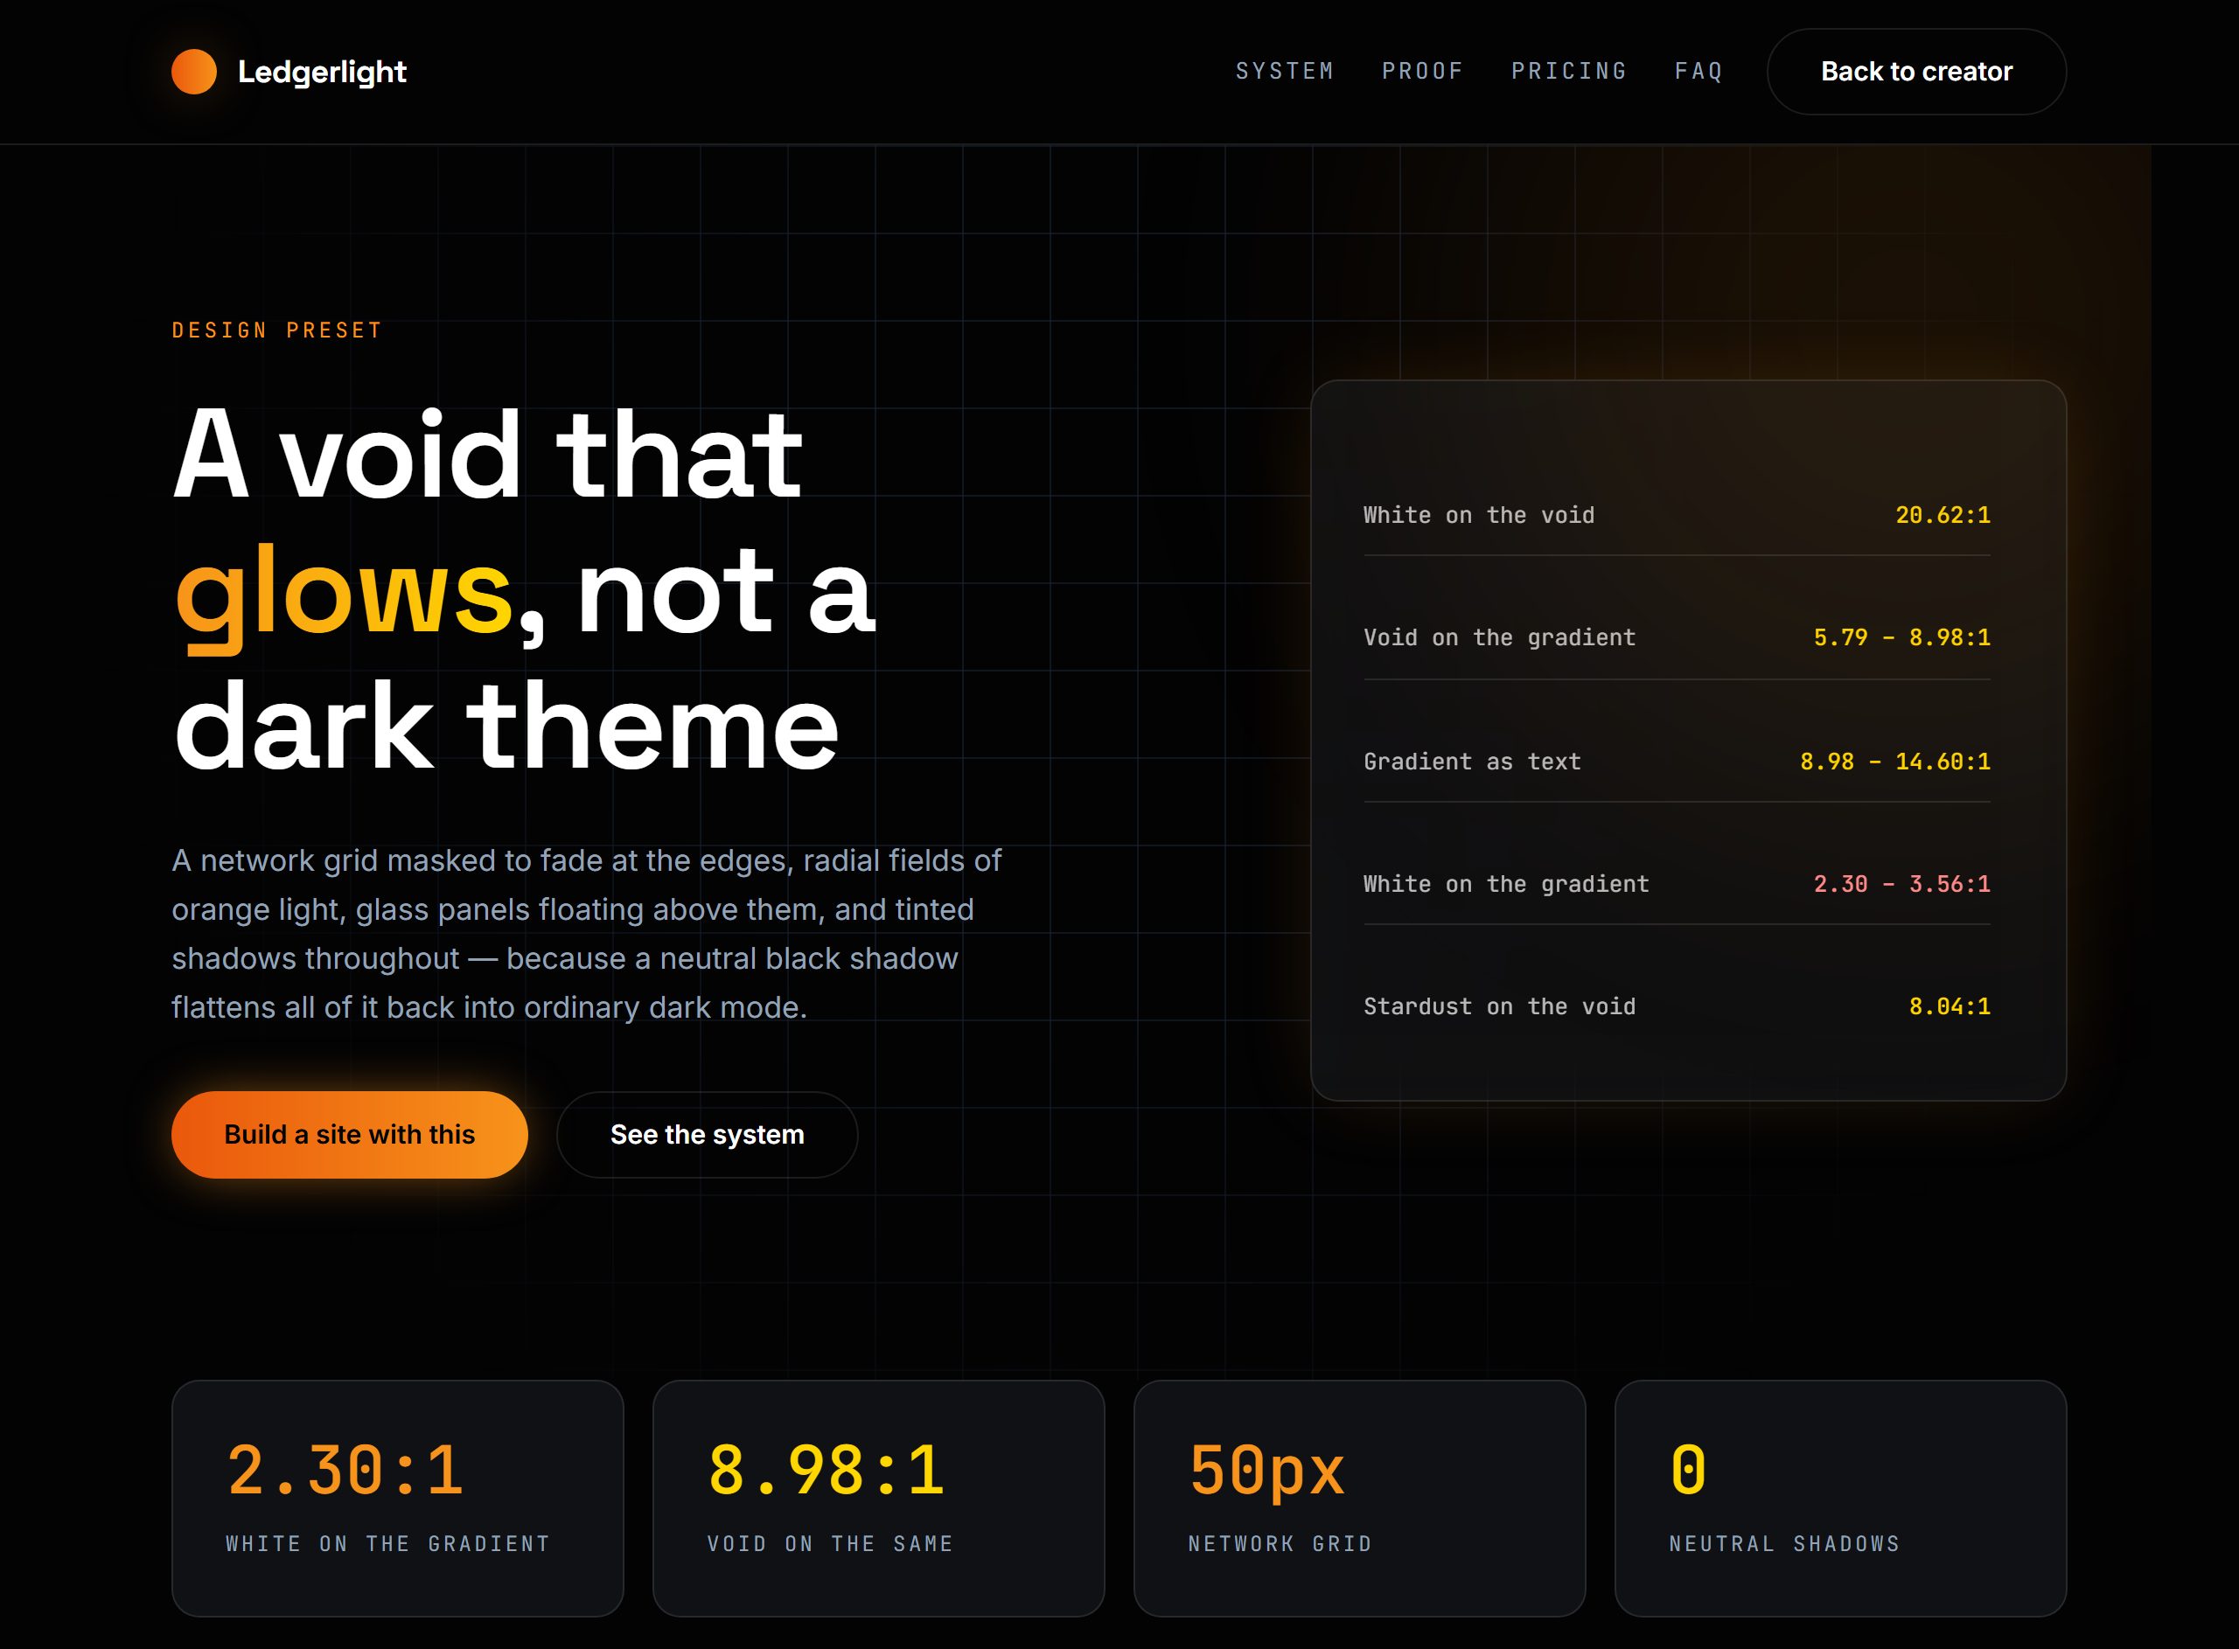Click Build a site with this button

[x=349, y=1135]
